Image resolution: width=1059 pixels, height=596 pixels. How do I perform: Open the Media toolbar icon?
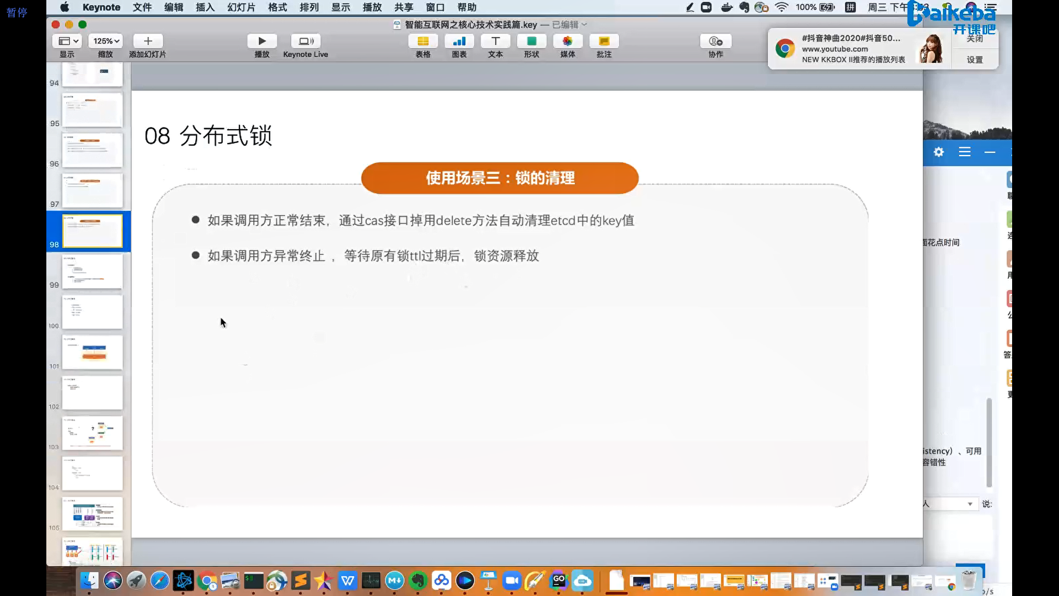[x=567, y=41]
